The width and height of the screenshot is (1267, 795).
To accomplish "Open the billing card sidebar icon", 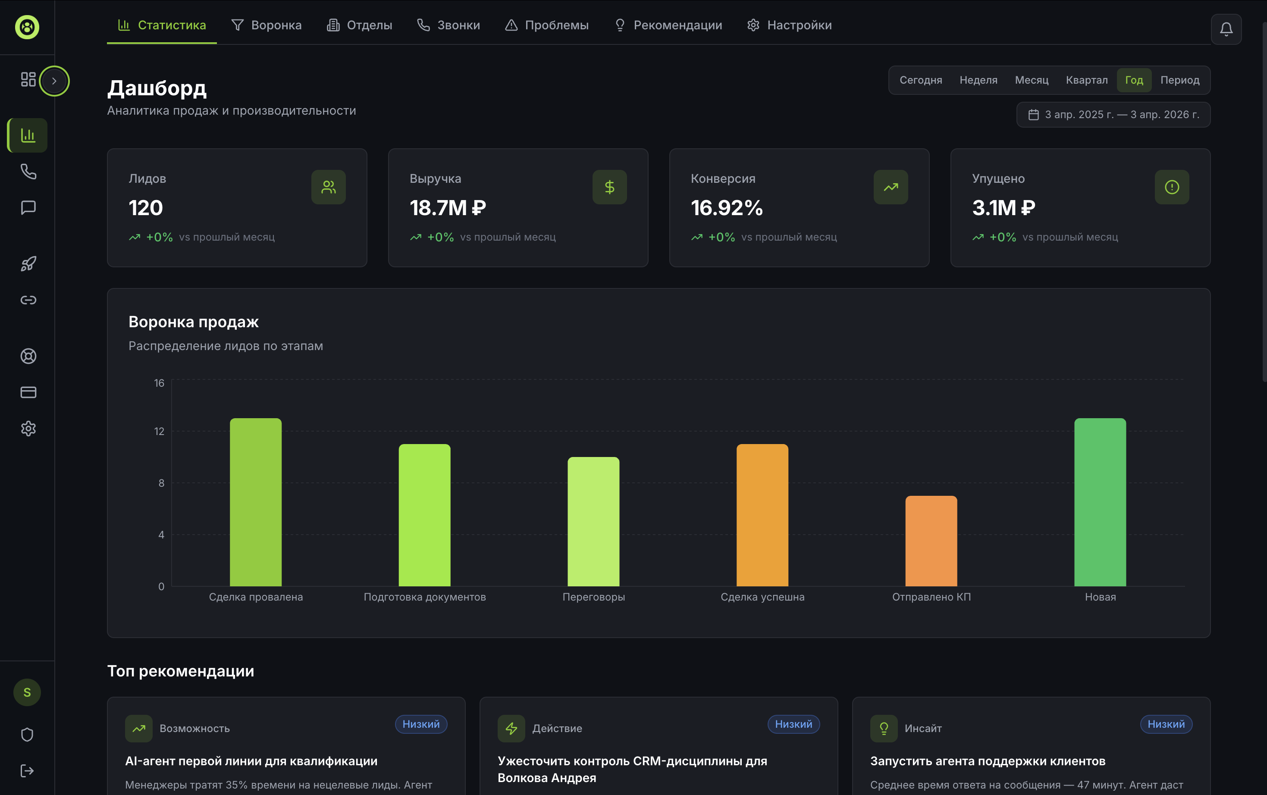I will [28, 392].
